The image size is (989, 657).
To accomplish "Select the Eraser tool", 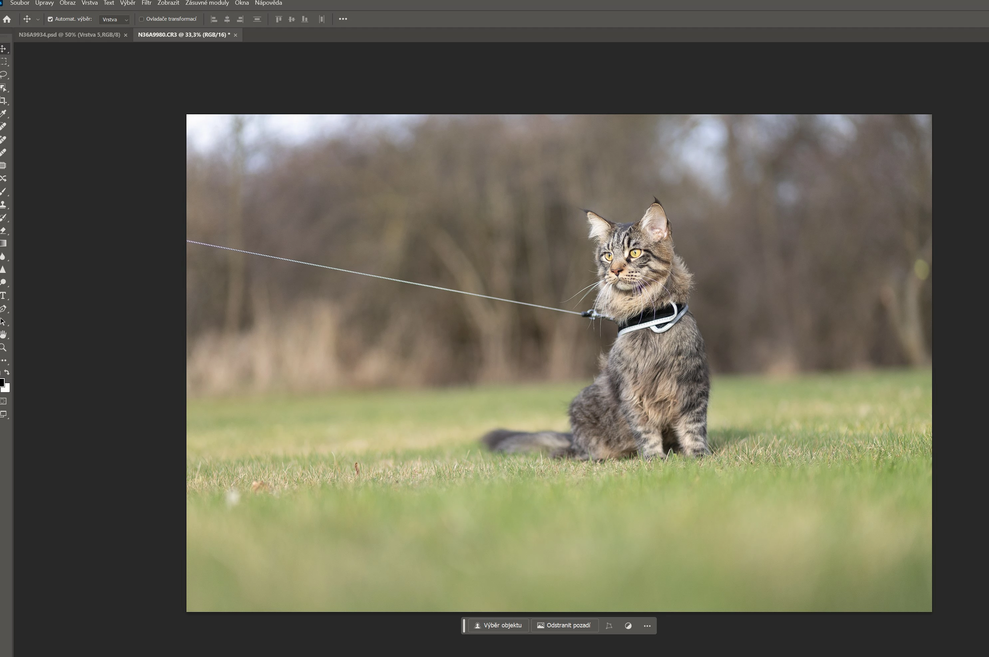I will click(x=3, y=231).
